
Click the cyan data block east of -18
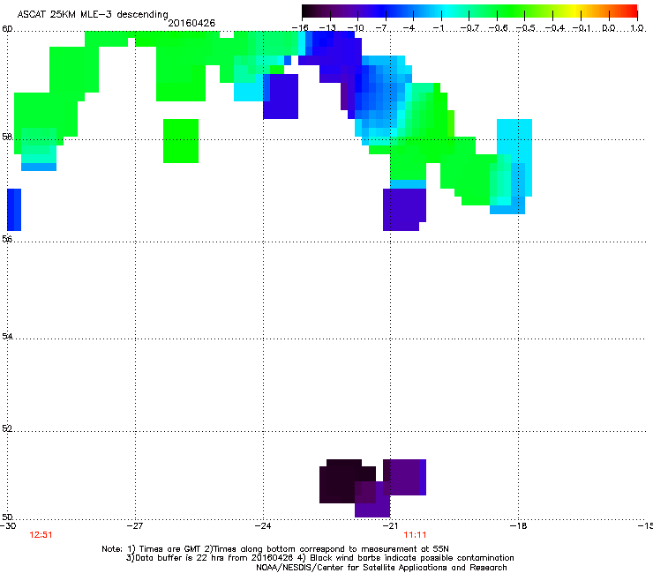tap(514, 157)
